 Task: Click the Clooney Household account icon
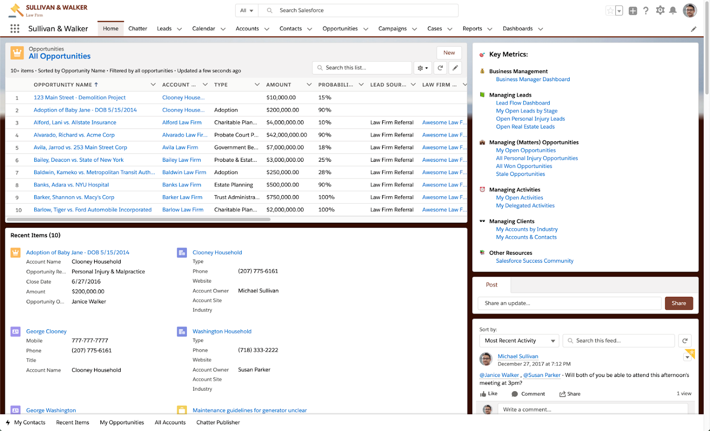pyautogui.click(x=181, y=252)
